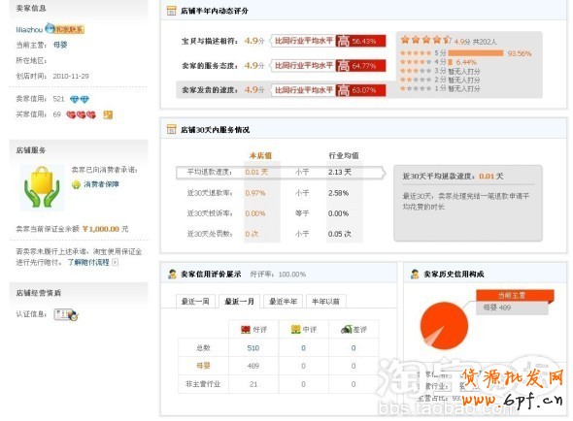Image resolution: width=573 pixels, height=421 pixels.
Task: Click the 母婴 row label in ratings table
Action: coord(204,365)
